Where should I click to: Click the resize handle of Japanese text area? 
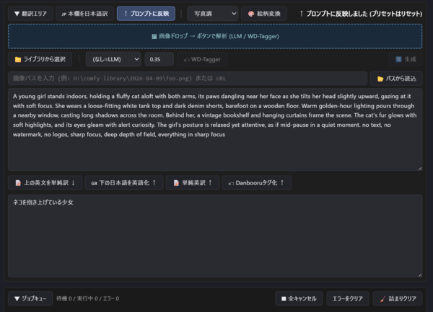coord(420,275)
